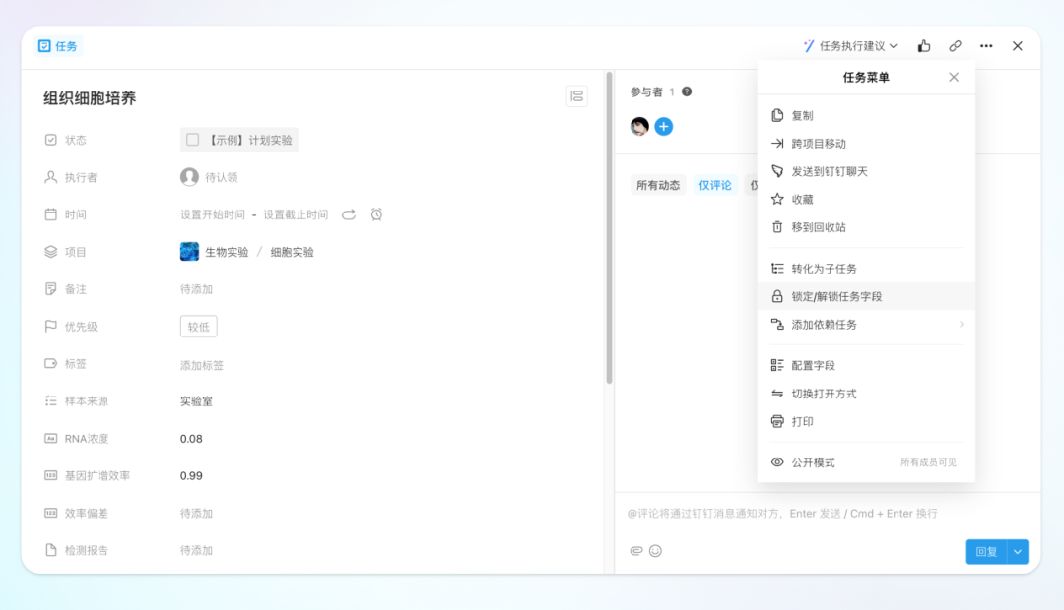
Task: Click the 所有成员可见 label
Action: coord(928,462)
